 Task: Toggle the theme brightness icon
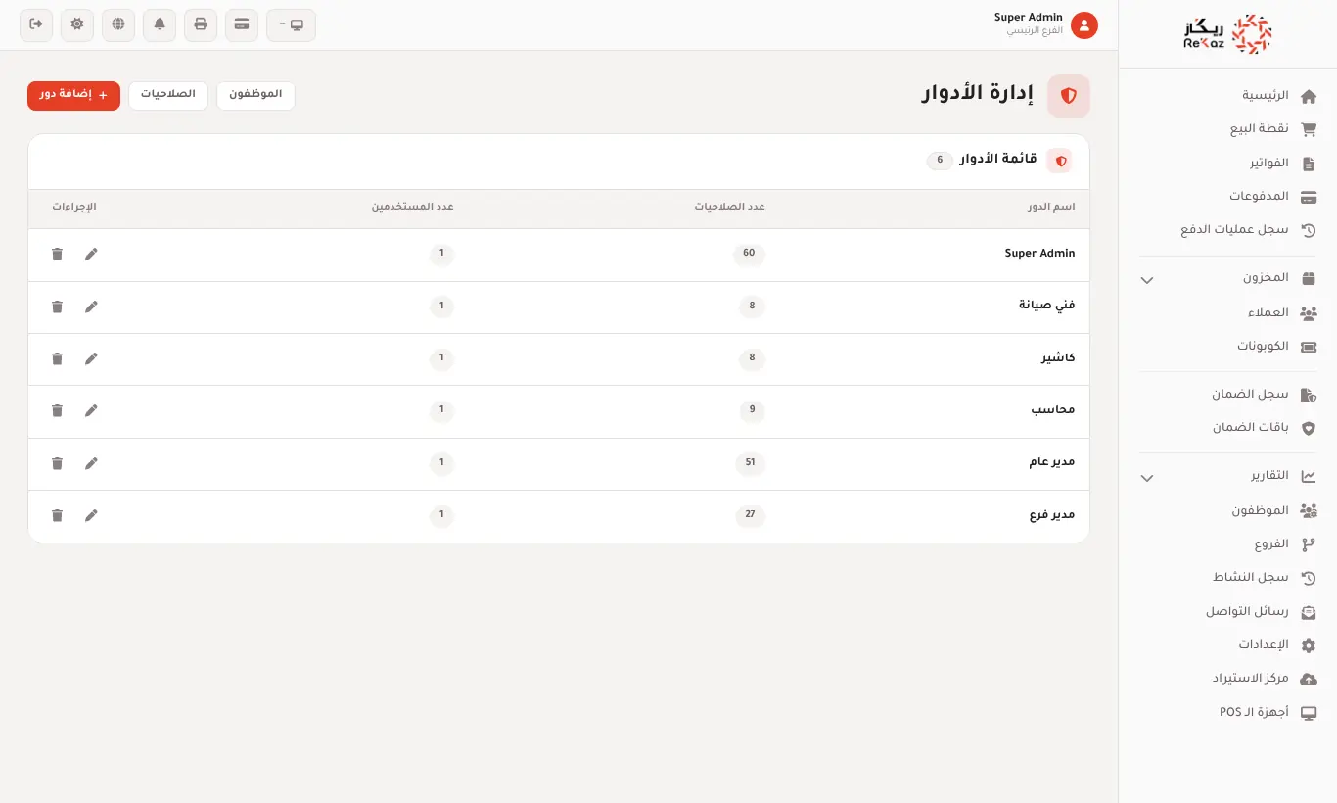click(77, 24)
